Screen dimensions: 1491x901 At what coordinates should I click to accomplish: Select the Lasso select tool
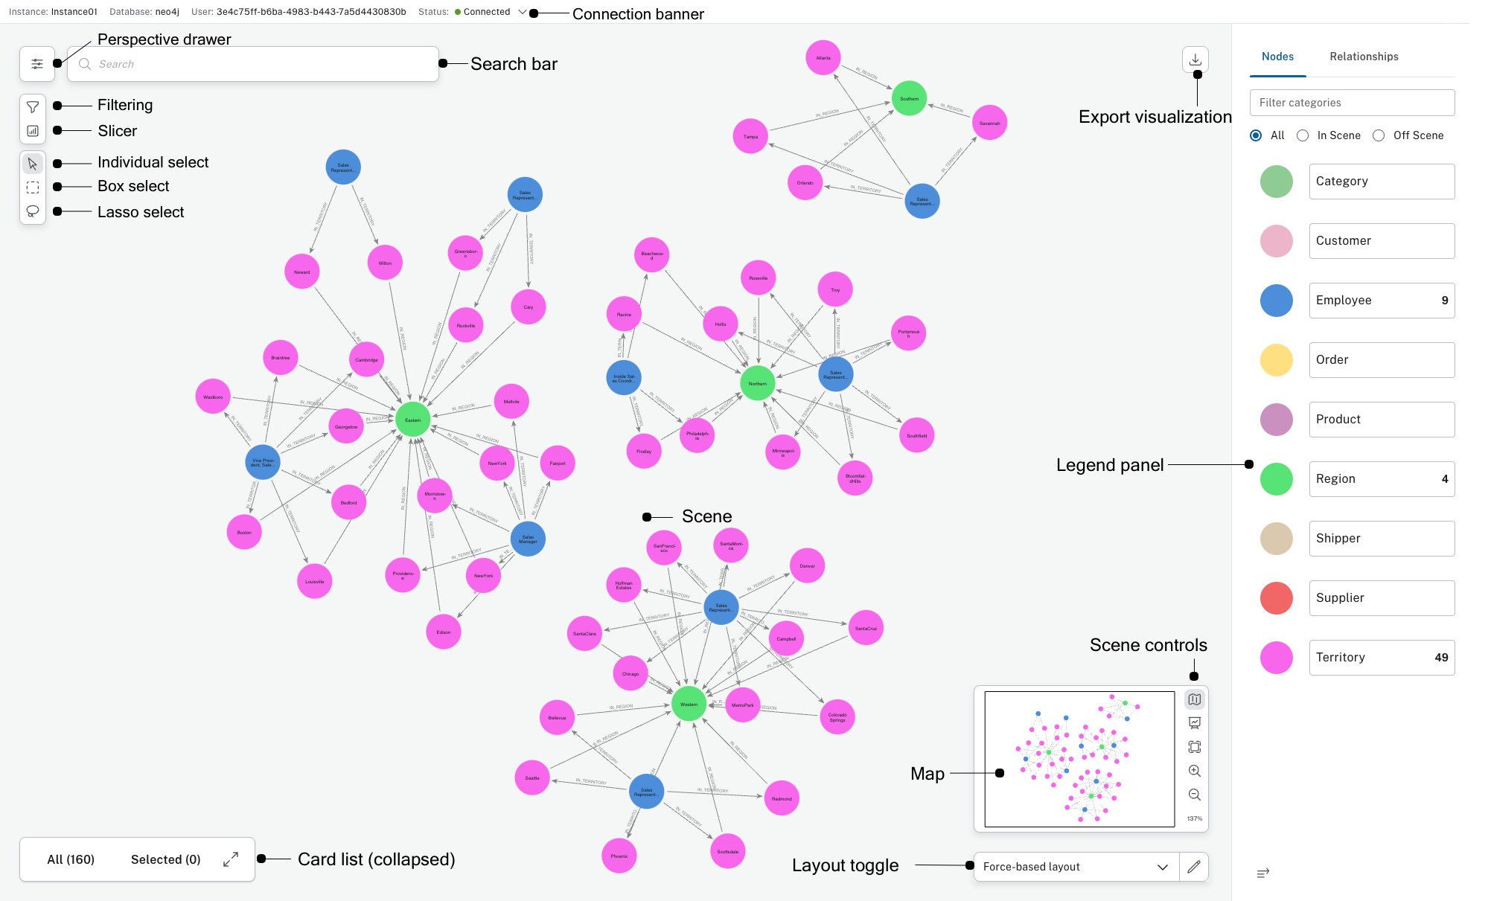[x=31, y=211]
